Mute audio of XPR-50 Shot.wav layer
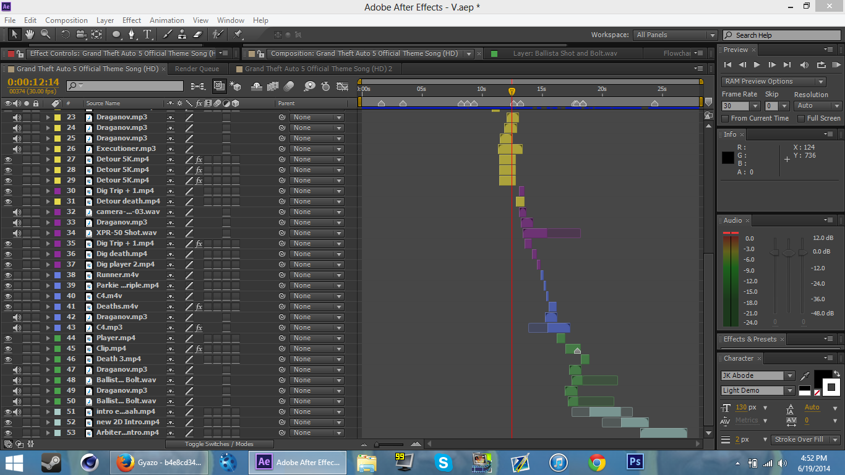 click(x=17, y=233)
